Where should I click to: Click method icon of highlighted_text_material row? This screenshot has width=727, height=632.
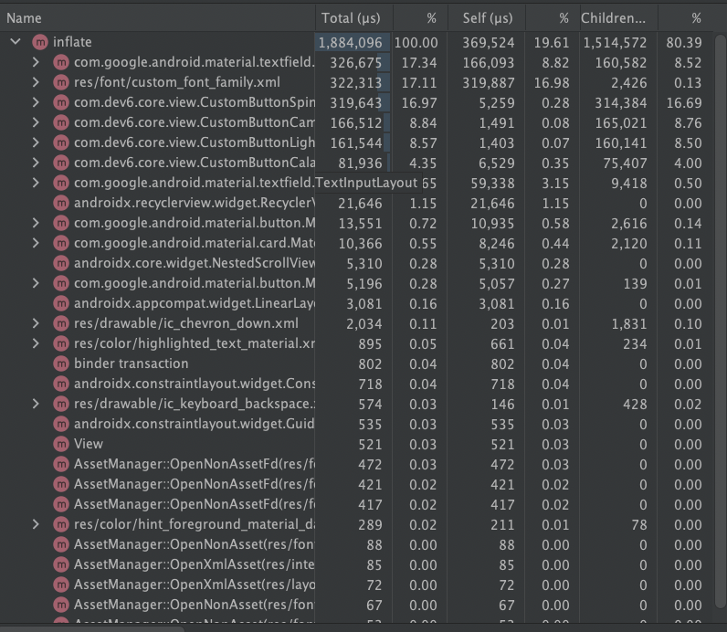61,343
